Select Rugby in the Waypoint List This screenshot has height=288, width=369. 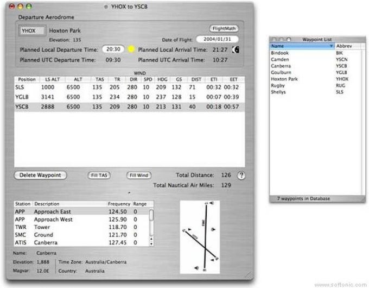315,85
